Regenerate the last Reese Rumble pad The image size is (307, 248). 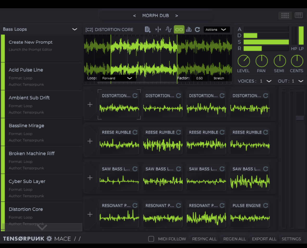pyautogui.click(x=266, y=132)
